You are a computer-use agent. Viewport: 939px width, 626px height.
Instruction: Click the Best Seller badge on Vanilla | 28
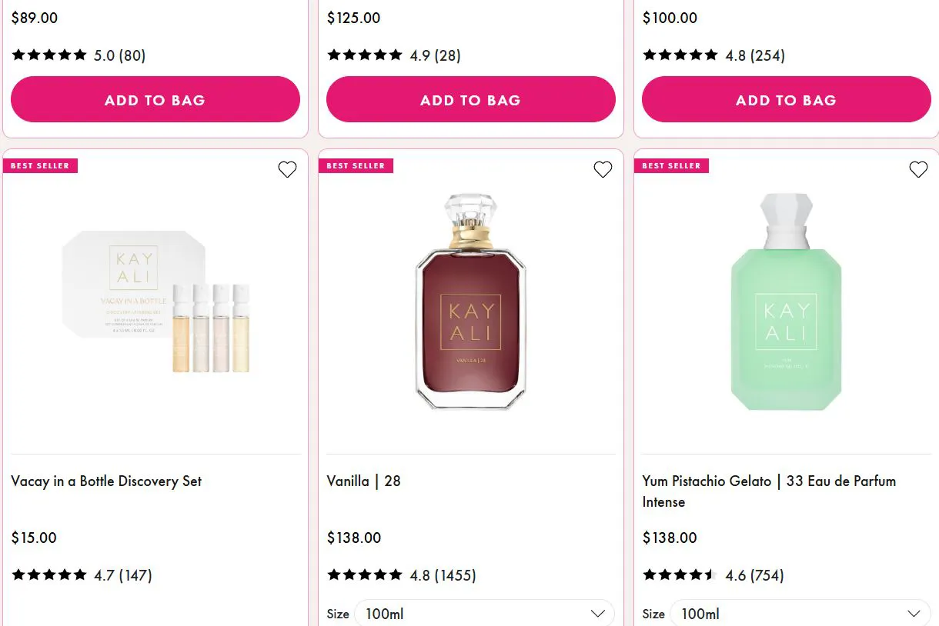pos(356,165)
